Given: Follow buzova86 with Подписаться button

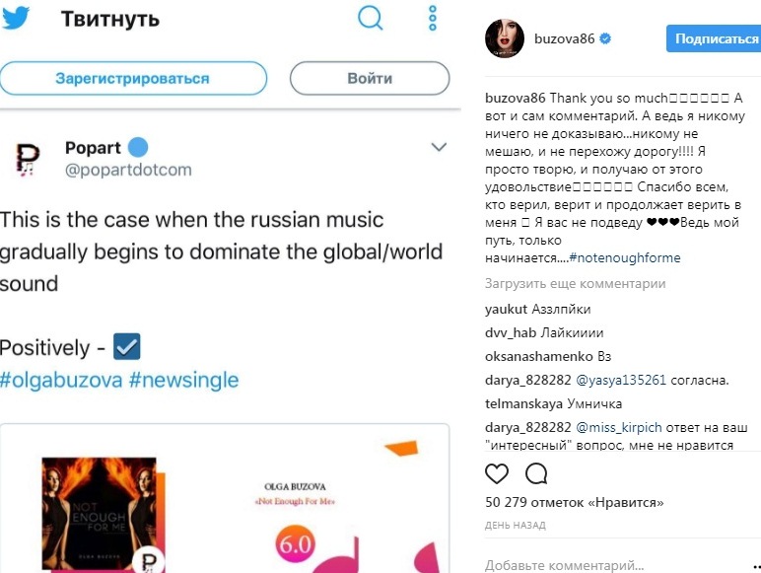Looking at the screenshot, I should [x=715, y=38].
